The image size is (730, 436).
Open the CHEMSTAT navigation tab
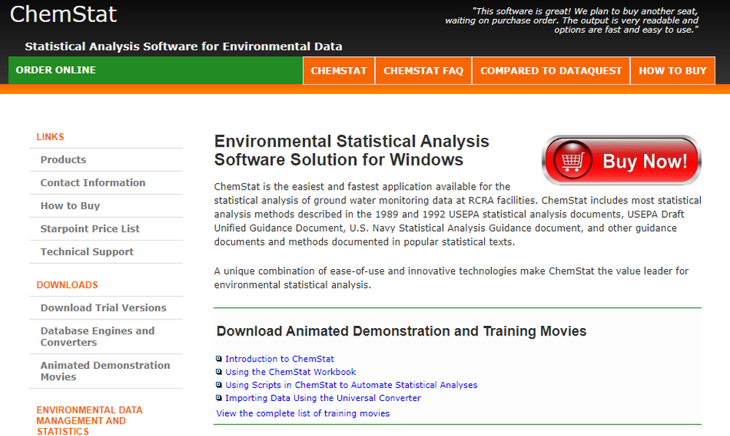(x=339, y=71)
